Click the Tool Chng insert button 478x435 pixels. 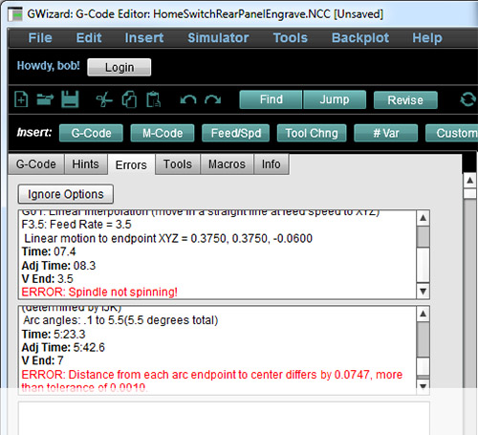pos(312,133)
